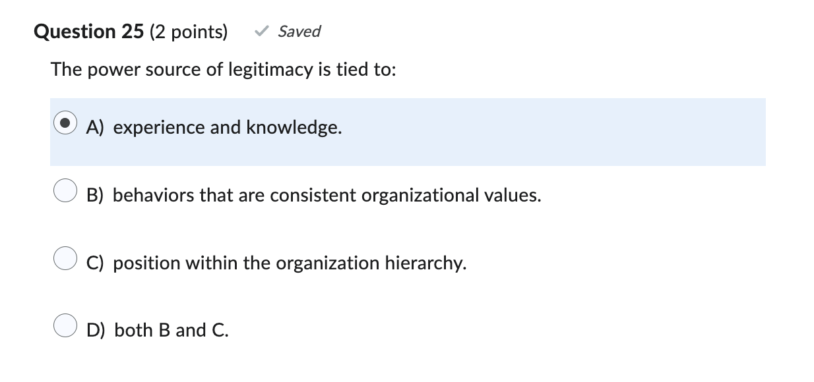Screen dimensions: 814x382
Task: Select option C radio button
Action: coord(65,259)
